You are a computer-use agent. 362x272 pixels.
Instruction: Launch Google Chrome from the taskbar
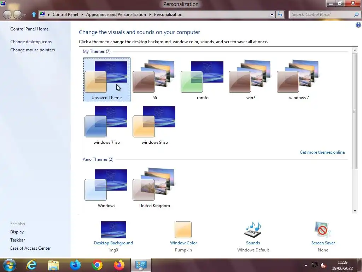(x=97, y=265)
